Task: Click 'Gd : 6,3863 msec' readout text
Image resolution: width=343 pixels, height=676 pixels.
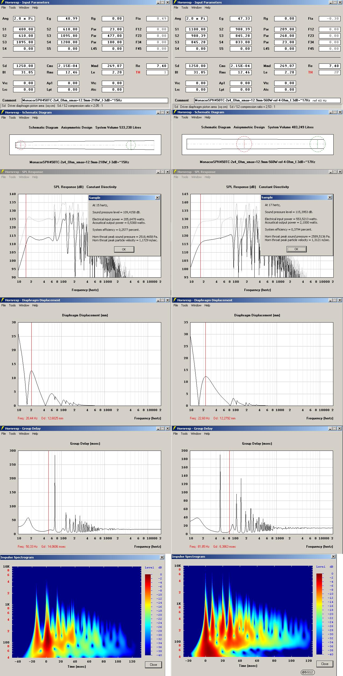Action: point(224,547)
